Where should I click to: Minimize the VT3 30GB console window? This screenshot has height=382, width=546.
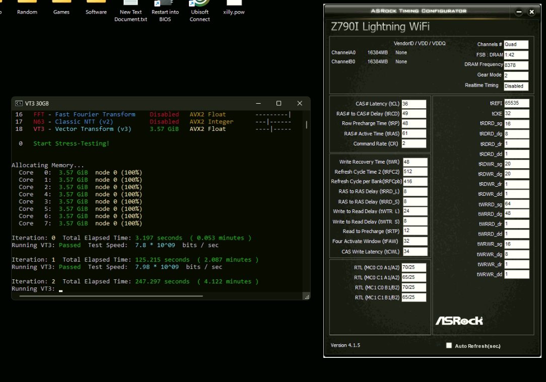(258, 103)
